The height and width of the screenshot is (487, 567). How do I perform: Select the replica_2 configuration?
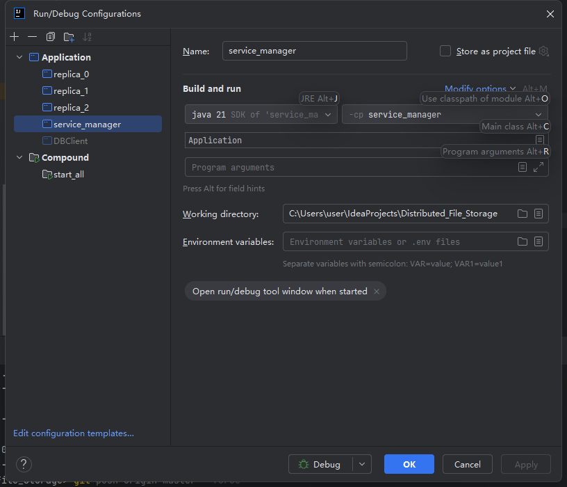pos(88,108)
